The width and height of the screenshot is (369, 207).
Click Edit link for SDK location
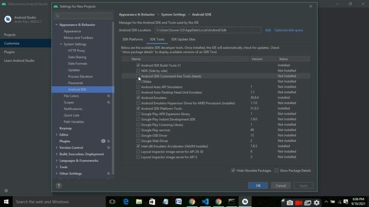coord(268,30)
